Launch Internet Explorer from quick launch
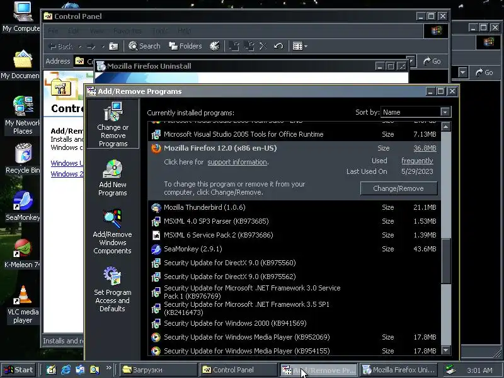 pyautogui.click(x=66, y=370)
